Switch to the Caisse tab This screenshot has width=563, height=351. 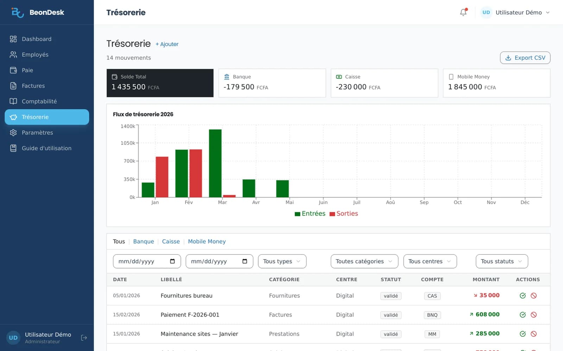(171, 241)
